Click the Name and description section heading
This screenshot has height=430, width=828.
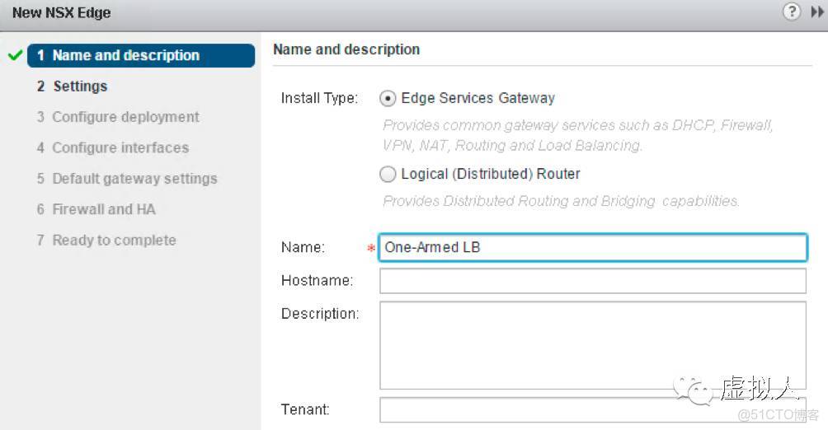[346, 49]
